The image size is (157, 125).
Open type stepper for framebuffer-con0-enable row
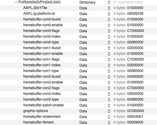pyautogui.click(x=109, y=25)
